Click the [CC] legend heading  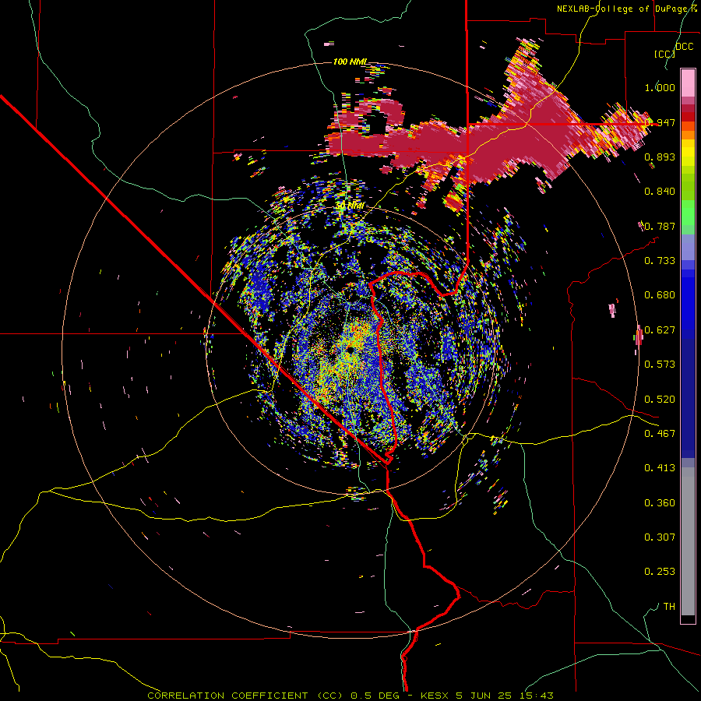click(664, 54)
